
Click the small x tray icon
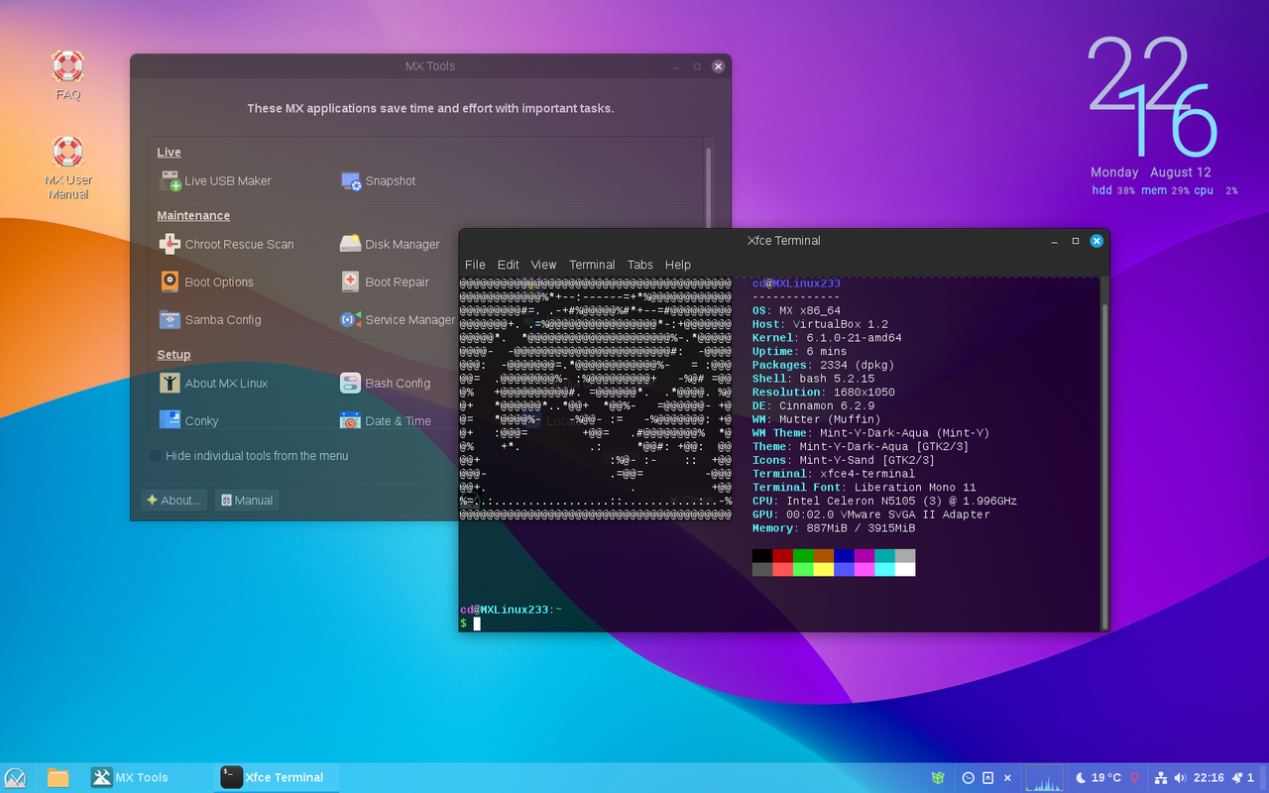coord(1008,778)
